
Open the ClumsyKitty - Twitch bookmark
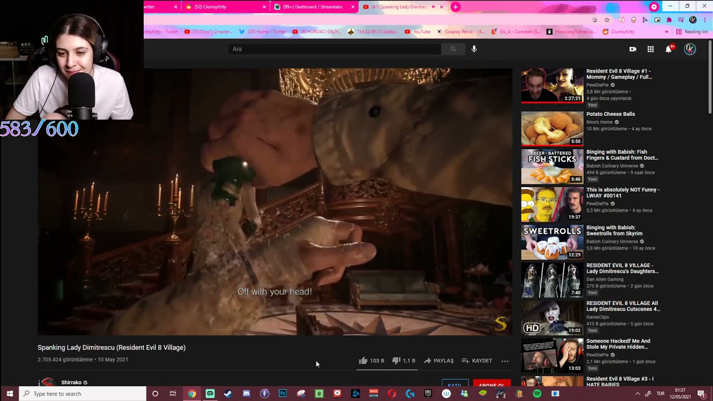(162, 32)
